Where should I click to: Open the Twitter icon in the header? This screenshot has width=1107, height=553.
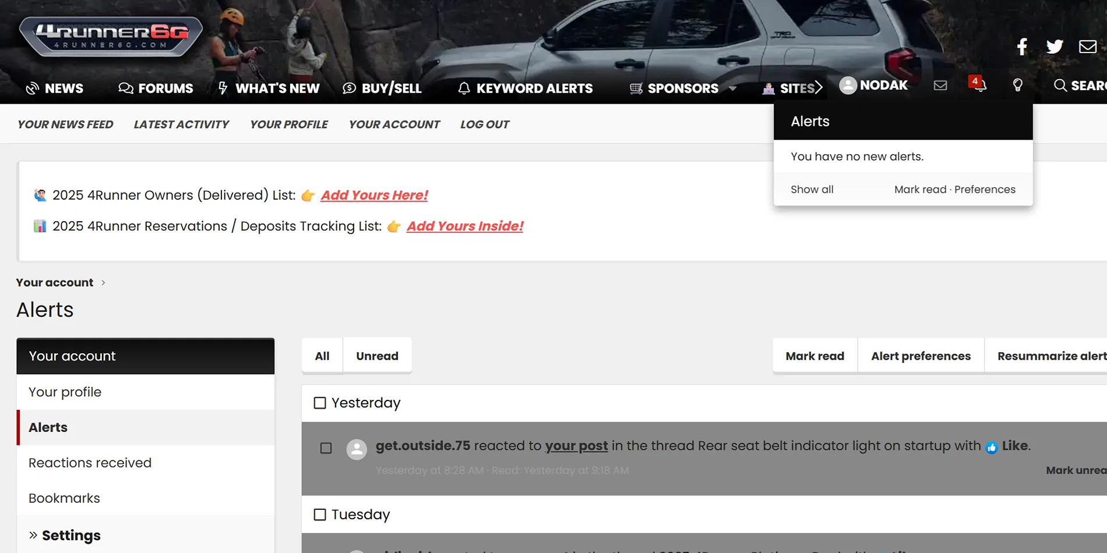[x=1055, y=47]
